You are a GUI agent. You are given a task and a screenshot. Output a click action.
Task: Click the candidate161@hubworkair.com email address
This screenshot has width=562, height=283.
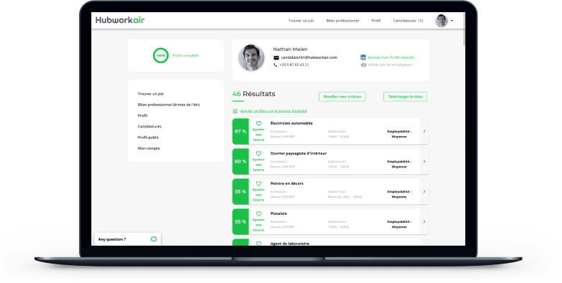[309, 57]
